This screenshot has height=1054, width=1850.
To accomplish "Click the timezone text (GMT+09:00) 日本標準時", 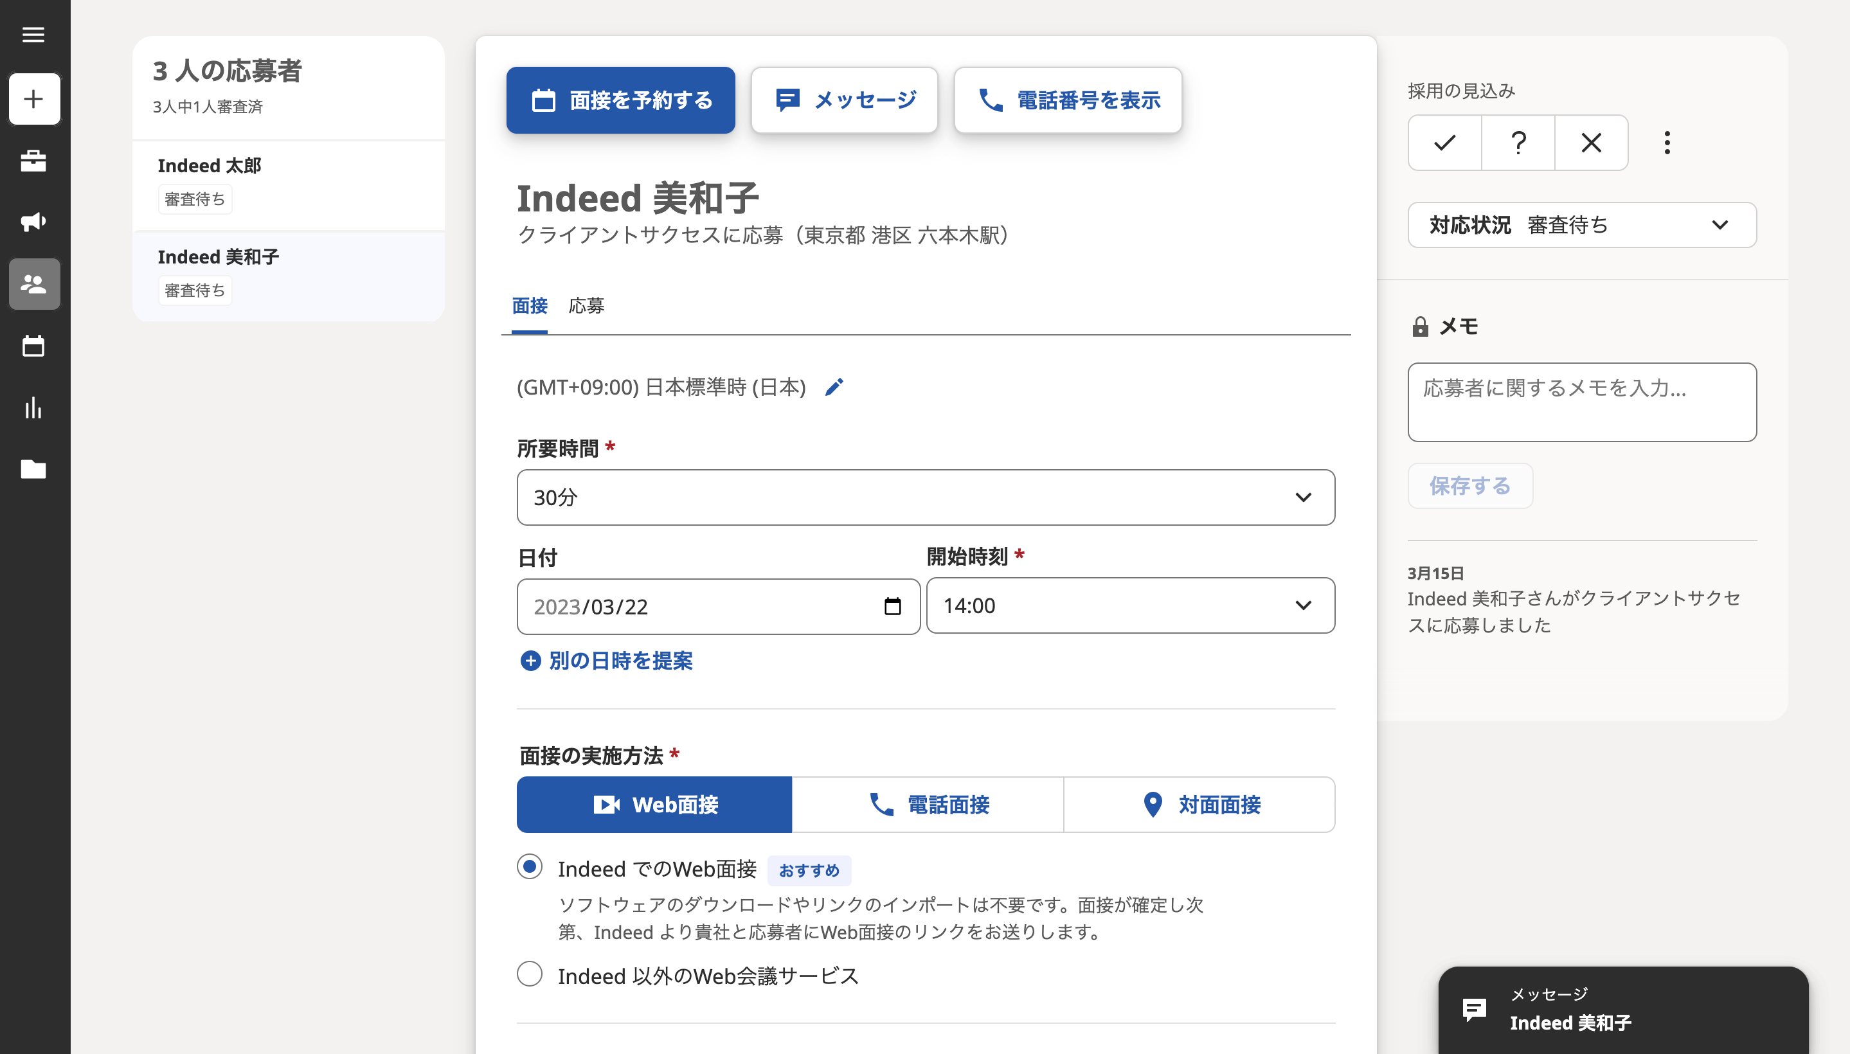I will click(x=661, y=388).
